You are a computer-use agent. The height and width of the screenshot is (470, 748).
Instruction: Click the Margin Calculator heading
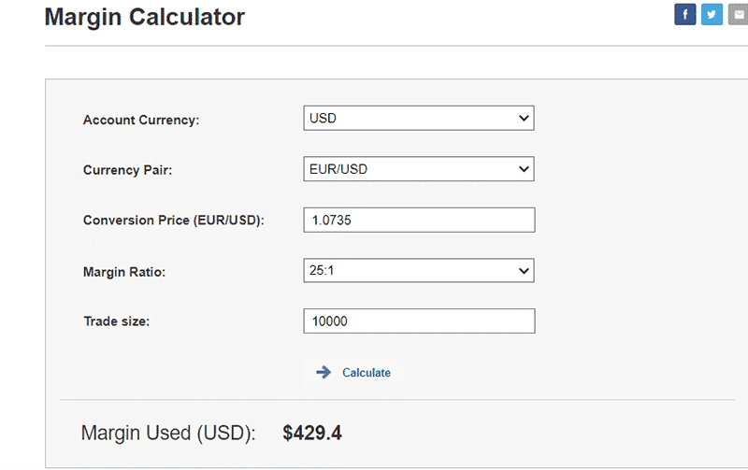(145, 17)
